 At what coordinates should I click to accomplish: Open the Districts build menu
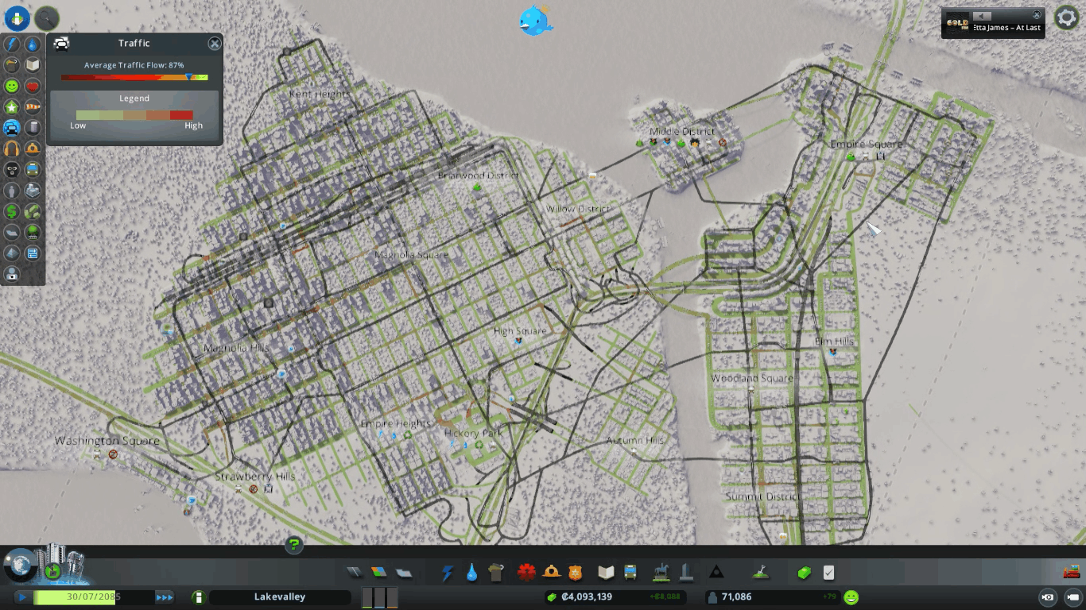click(404, 572)
